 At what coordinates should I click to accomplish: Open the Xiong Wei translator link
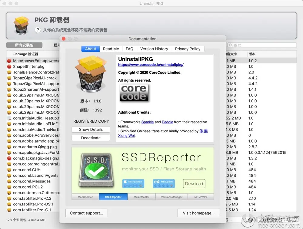coord(126,136)
